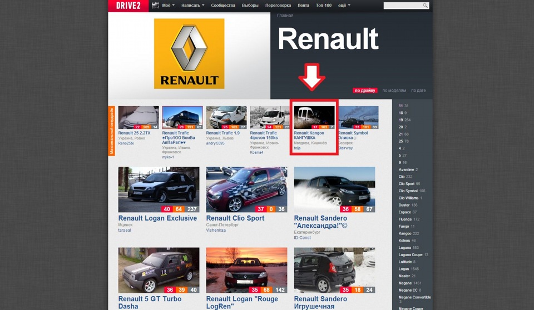The image size is (534, 310).
Task: Open the Лента feed
Action: point(303,5)
